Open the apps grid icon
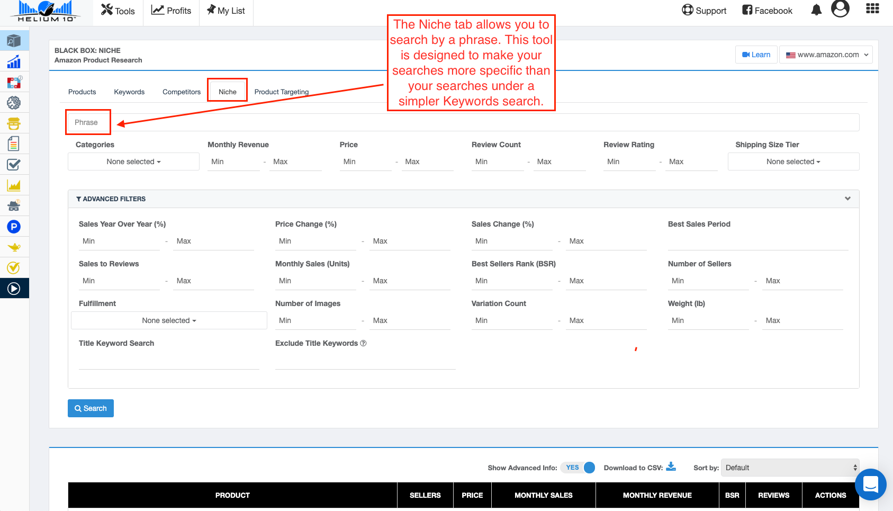 [872, 8]
